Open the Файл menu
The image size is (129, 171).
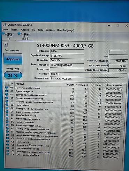(x=6, y=30)
